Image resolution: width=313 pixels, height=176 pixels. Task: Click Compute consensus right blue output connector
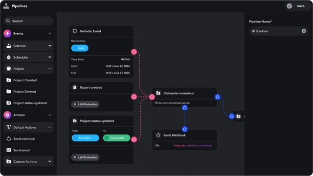click(x=217, y=97)
